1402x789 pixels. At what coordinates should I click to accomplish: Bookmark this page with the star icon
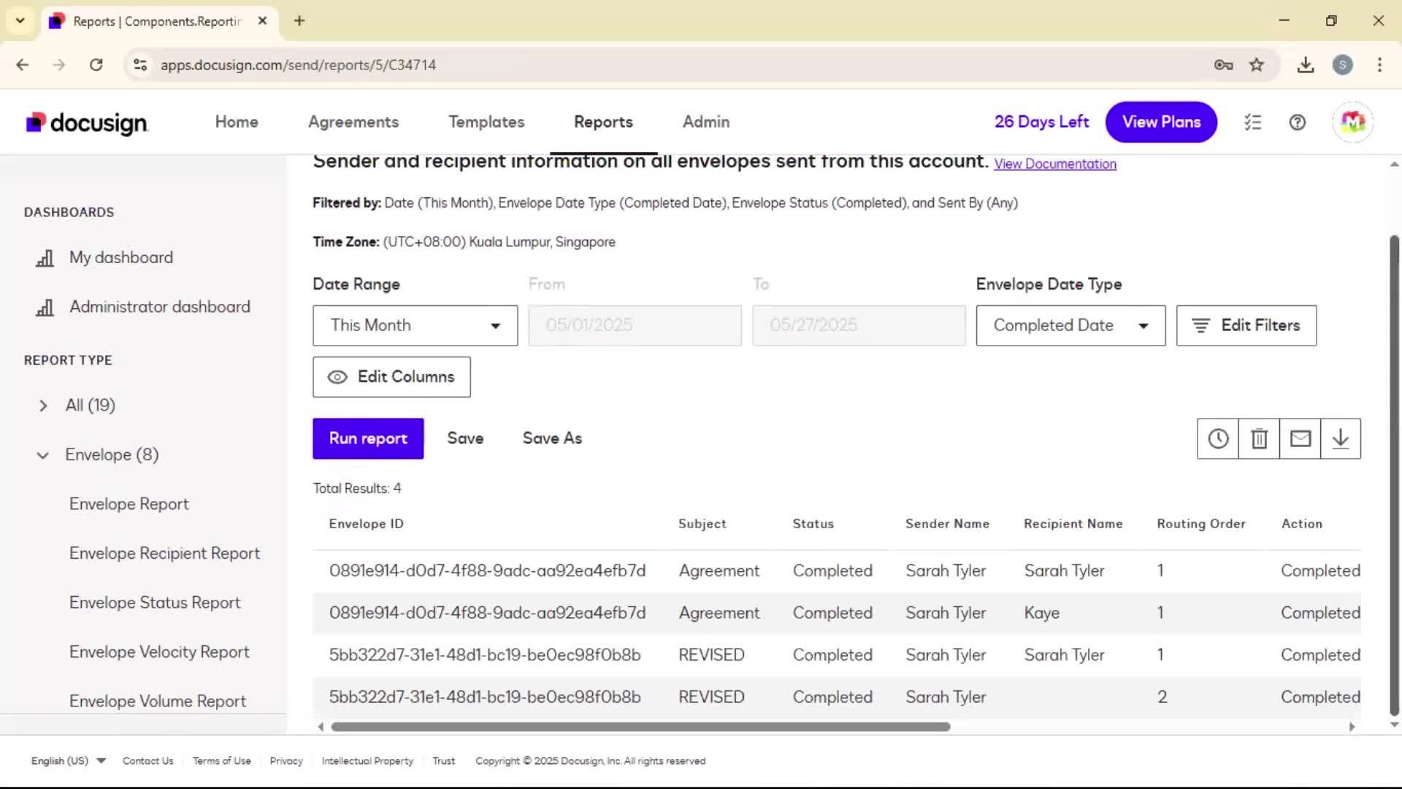point(1257,64)
